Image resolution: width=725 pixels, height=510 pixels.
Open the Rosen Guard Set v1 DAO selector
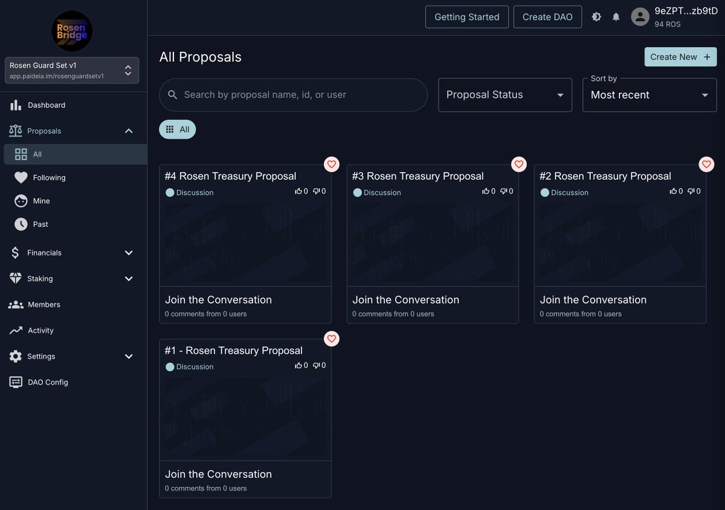(72, 70)
